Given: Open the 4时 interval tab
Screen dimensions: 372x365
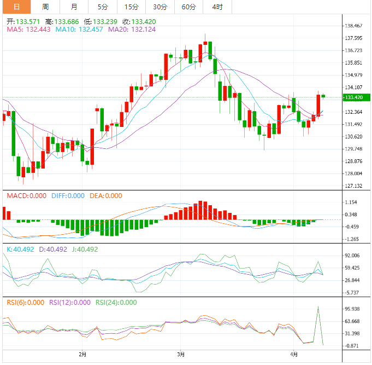Looking at the screenshot, I should pyautogui.click(x=217, y=7).
